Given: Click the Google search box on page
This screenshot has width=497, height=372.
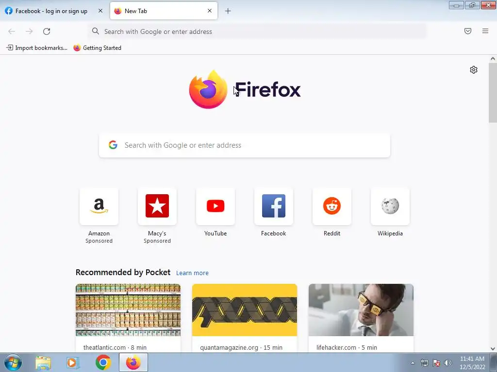Looking at the screenshot, I should [x=245, y=145].
